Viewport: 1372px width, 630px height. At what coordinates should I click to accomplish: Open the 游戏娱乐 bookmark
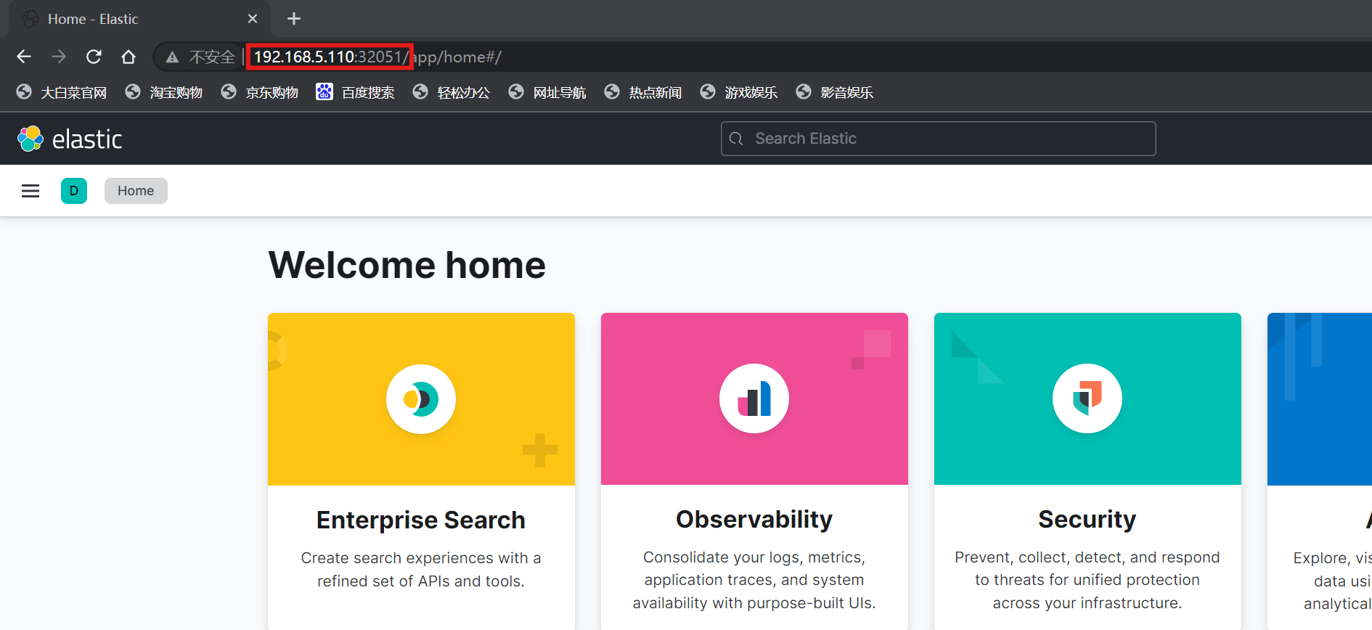(x=739, y=92)
